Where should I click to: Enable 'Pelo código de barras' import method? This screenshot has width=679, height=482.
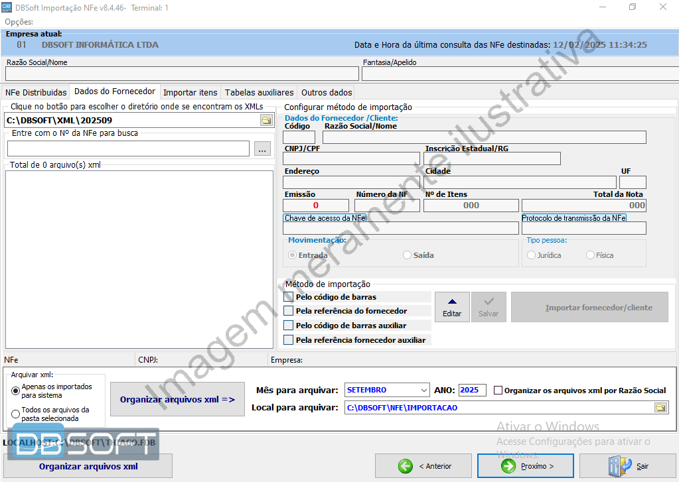coord(289,296)
